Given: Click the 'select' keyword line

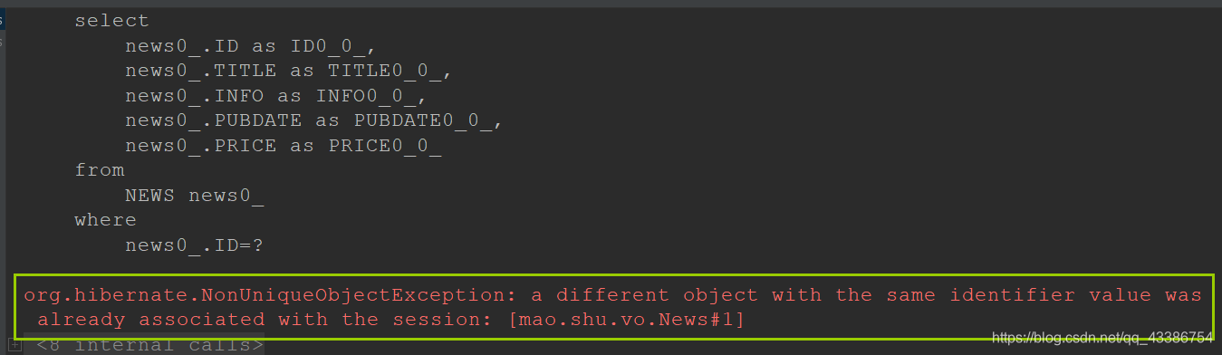Looking at the screenshot, I should tap(112, 21).
